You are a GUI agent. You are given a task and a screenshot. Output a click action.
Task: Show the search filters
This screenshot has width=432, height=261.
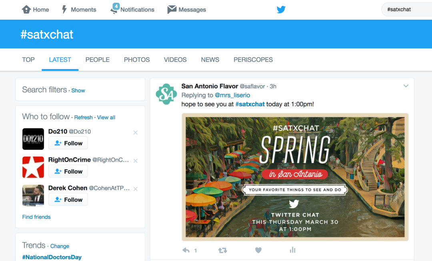coord(78,90)
